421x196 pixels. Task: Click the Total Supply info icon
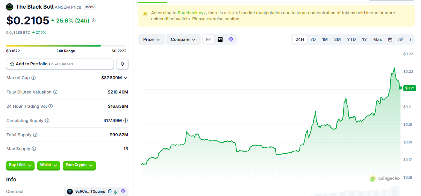pyautogui.click(x=35, y=135)
